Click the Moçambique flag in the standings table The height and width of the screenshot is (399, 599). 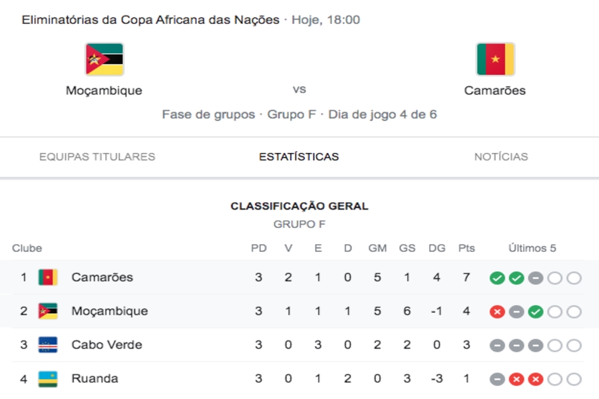point(48,311)
